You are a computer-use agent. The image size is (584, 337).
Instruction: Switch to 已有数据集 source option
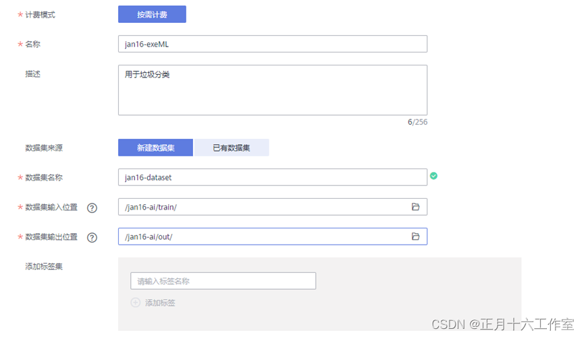tap(232, 148)
